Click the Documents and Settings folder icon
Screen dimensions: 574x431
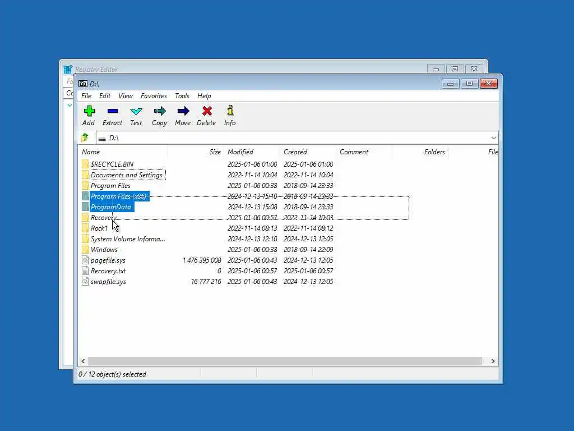[85, 175]
